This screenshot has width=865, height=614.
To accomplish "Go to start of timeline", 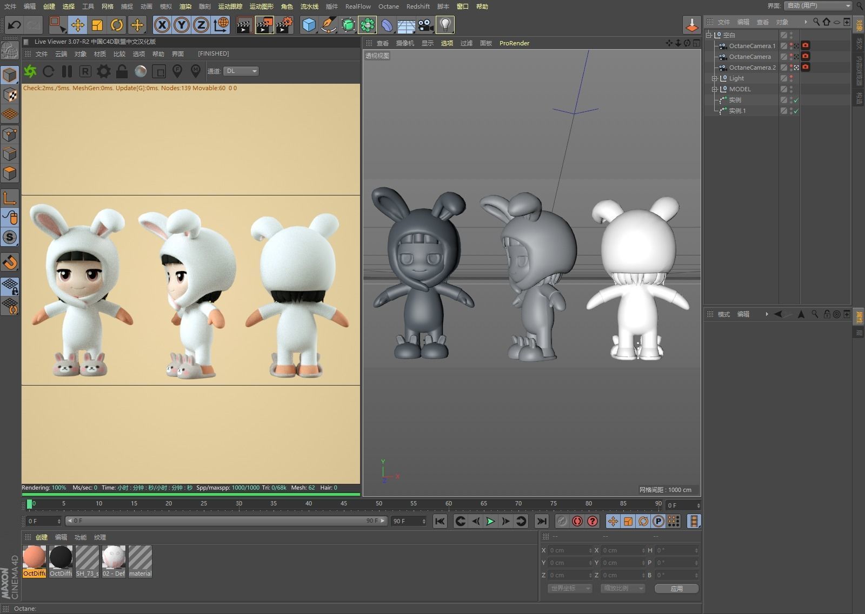I will [x=440, y=521].
